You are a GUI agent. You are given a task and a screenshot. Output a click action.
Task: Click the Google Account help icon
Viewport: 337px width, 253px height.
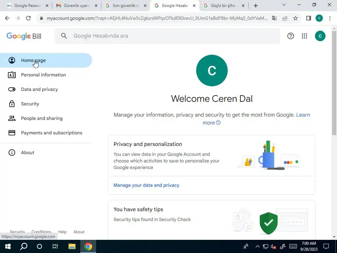[x=291, y=36]
